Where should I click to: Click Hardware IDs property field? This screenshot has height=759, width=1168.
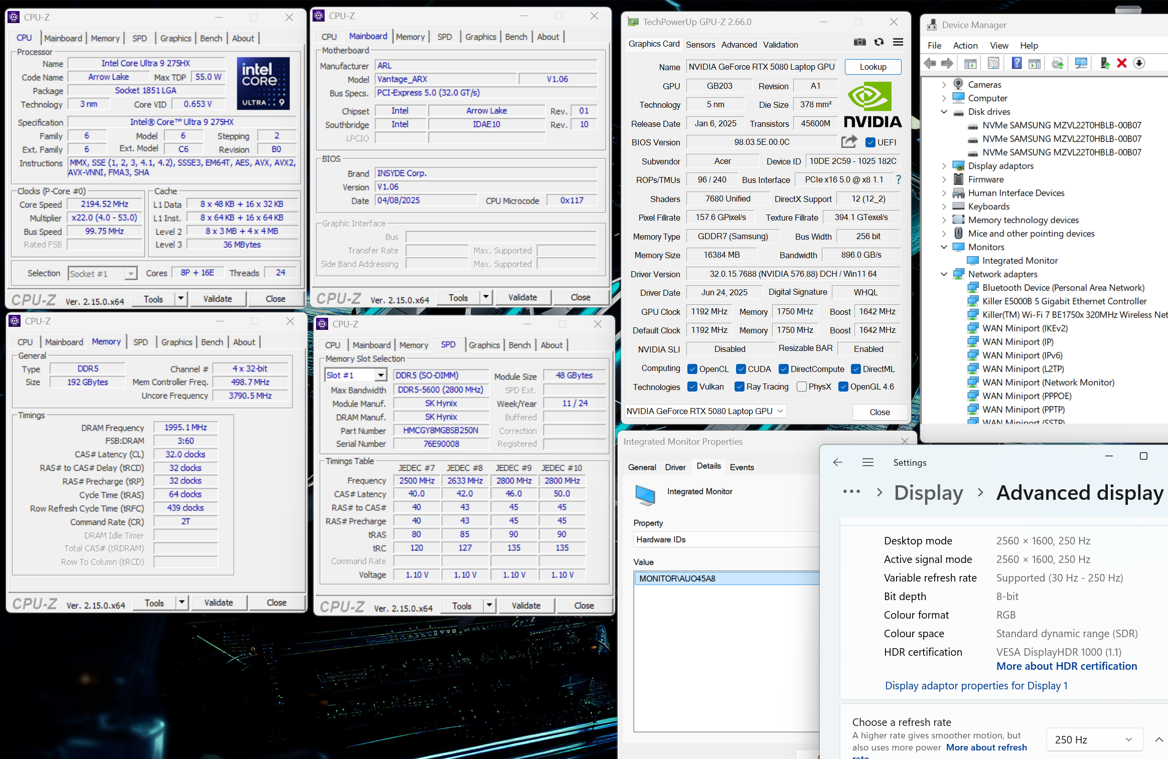click(x=726, y=539)
